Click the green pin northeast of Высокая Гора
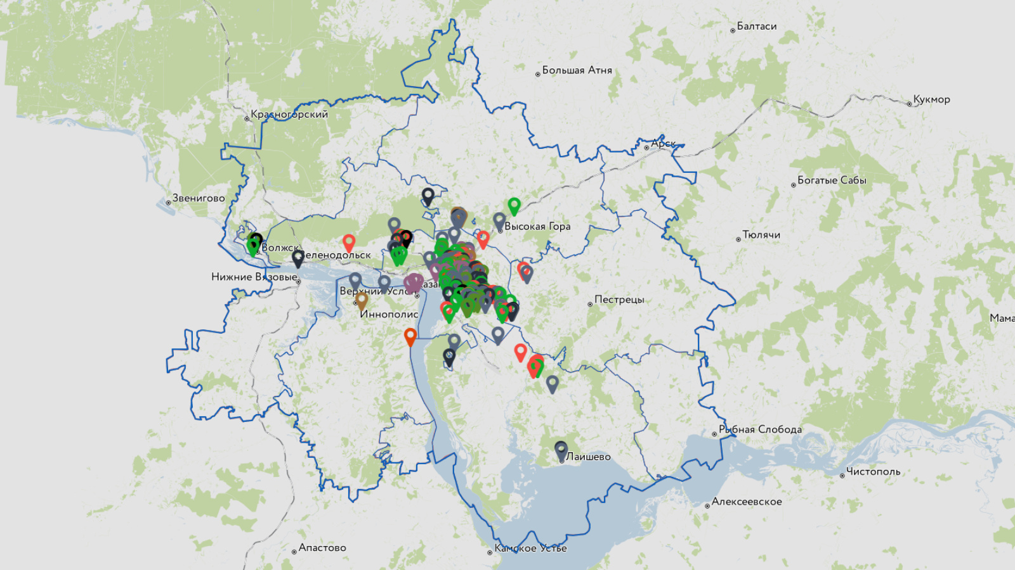The height and width of the screenshot is (570, 1015). click(x=514, y=205)
